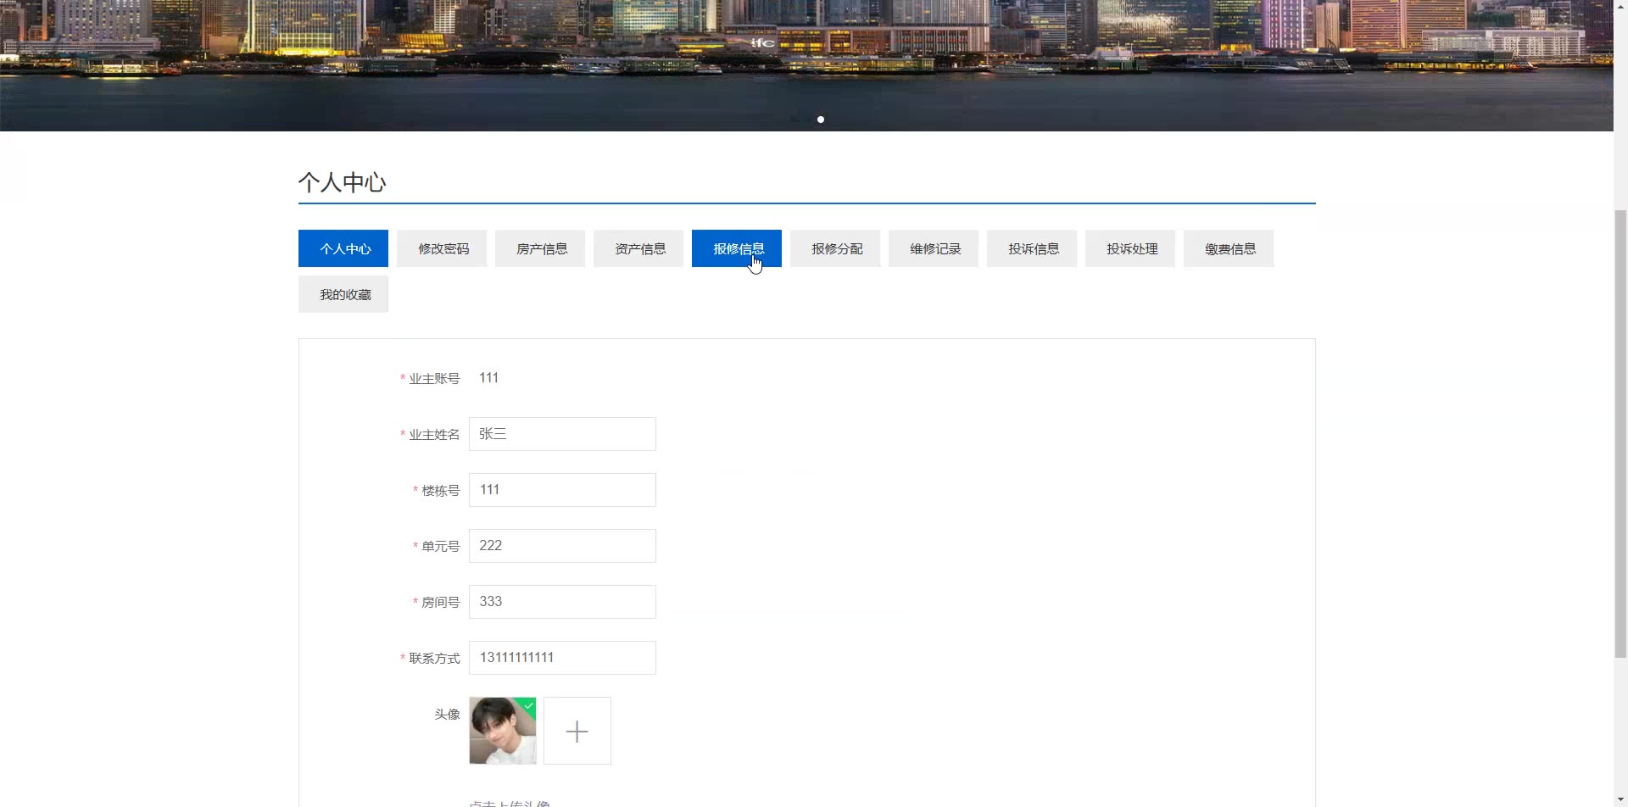Open the 个人中心 tab

pyautogui.click(x=343, y=248)
